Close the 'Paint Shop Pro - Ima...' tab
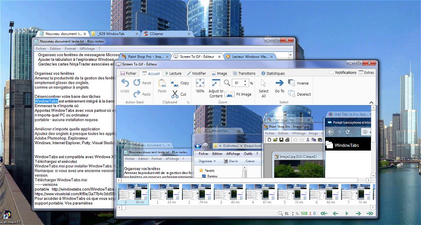Image resolution: width=421 pixels, height=225 pixels. click(x=167, y=57)
